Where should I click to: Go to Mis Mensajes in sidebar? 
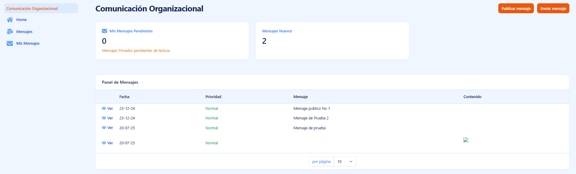(28, 43)
